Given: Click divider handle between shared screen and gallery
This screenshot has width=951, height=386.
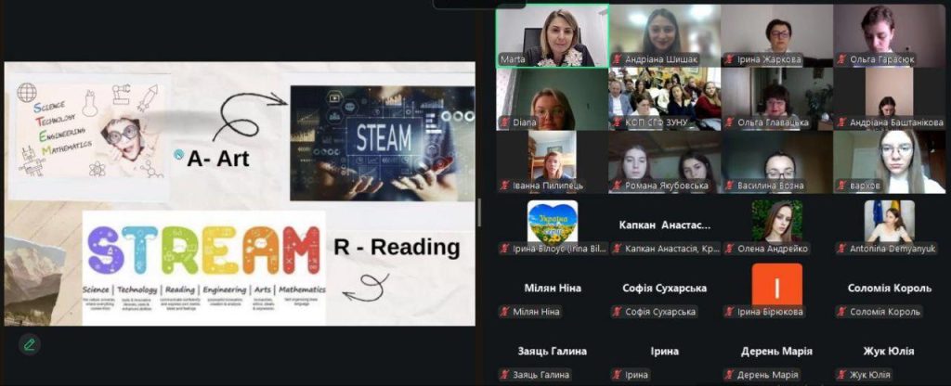Looking at the screenshot, I should [479, 212].
